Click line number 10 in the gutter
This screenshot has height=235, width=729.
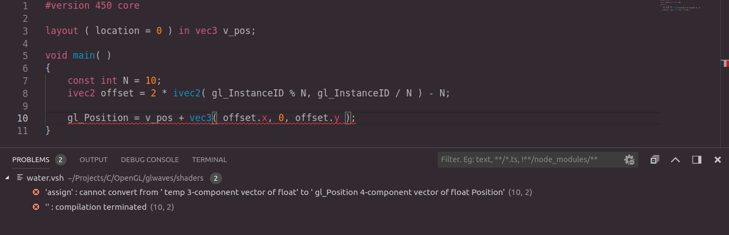[23, 118]
